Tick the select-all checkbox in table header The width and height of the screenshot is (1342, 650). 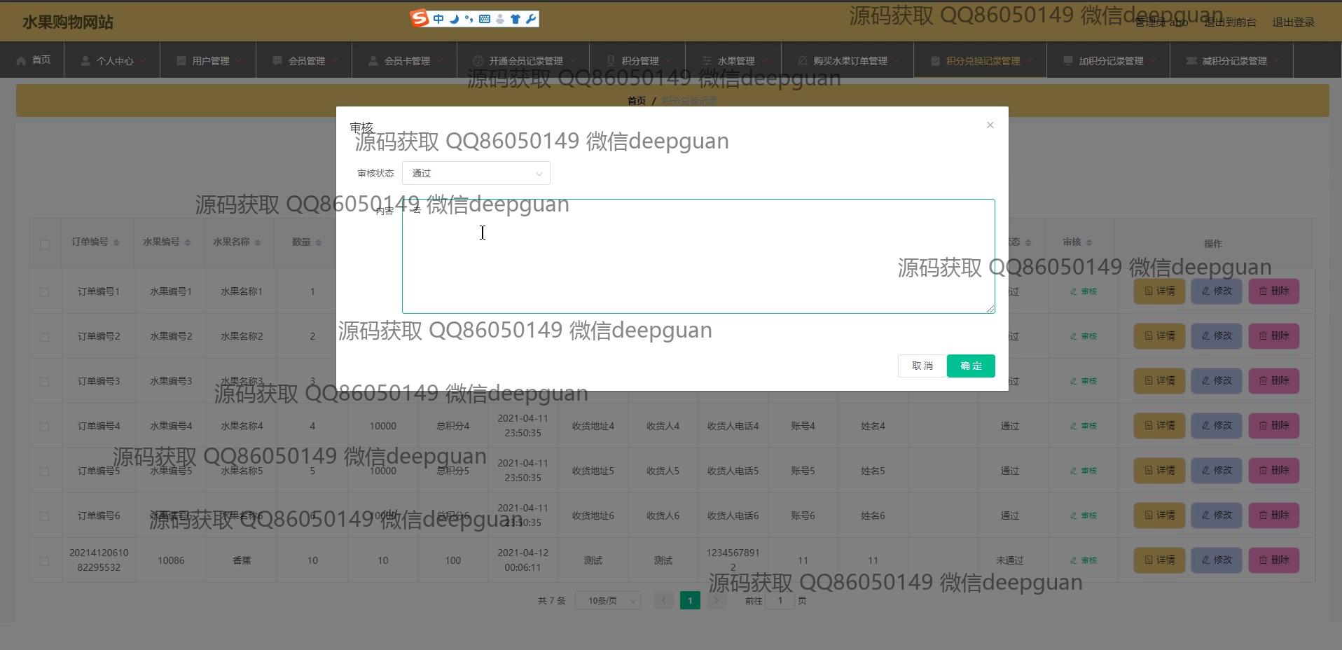pos(45,244)
